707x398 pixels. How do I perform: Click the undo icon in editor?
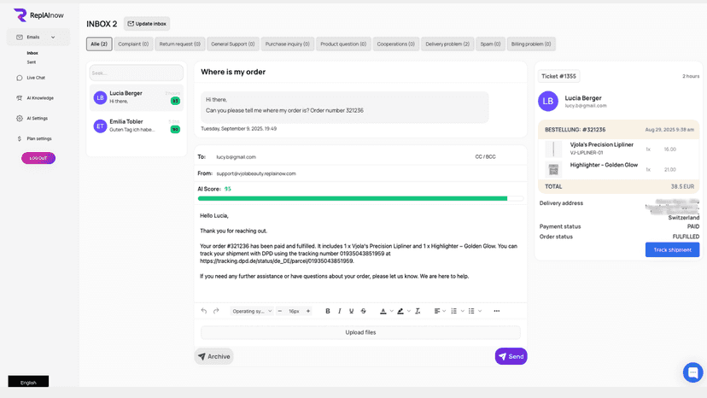[x=204, y=311]
